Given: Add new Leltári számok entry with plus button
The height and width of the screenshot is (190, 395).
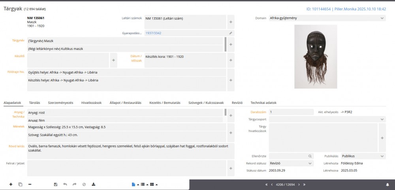Looking at the screenshot, I should (231, 22).
